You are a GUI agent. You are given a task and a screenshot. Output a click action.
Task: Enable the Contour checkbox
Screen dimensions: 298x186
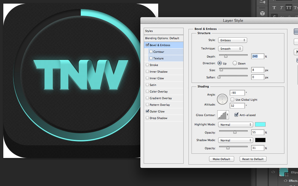tap(151, 52)
